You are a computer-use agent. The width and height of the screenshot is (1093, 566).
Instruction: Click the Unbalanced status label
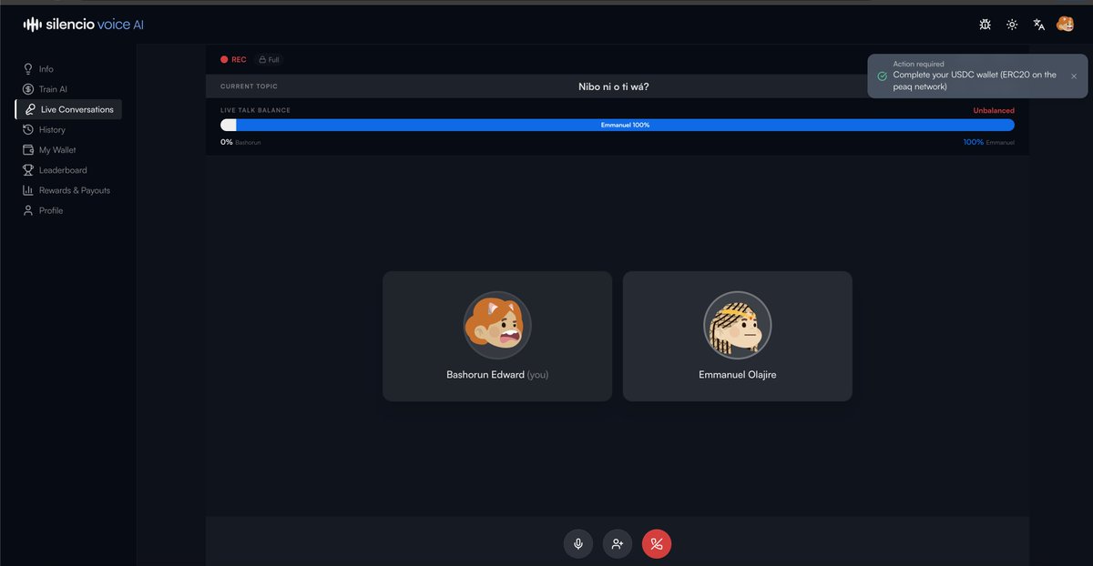pos(993,110)
